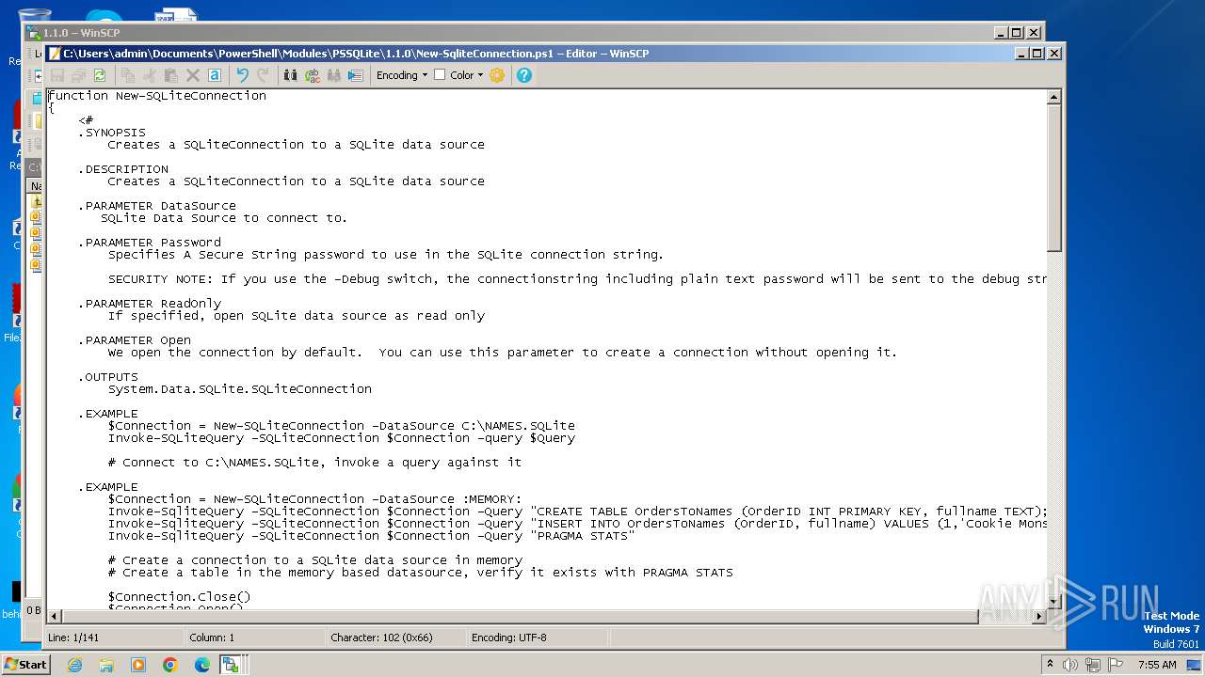Click the Save All icon next to Save
The height and width of the screenshot is (677, 1205).
point(79,75)
